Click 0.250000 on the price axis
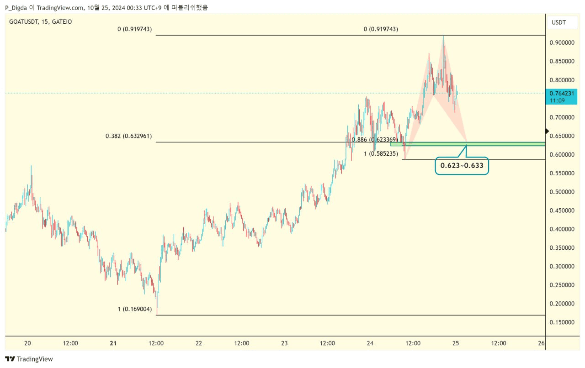The image size is (585, 368). (x=562, y=285)
